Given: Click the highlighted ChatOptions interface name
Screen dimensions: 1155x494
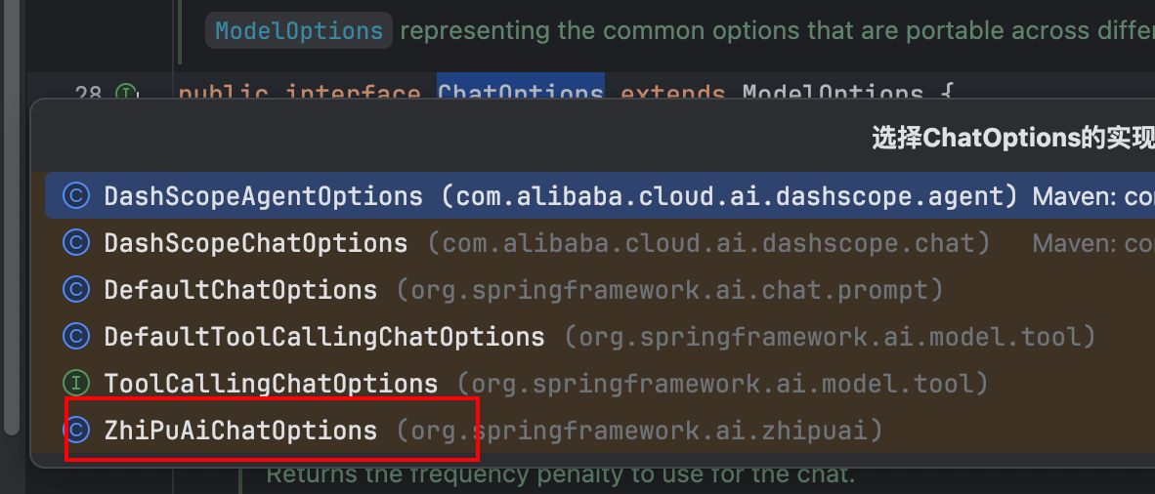Looking at the screenshot, I should [520, 92].
